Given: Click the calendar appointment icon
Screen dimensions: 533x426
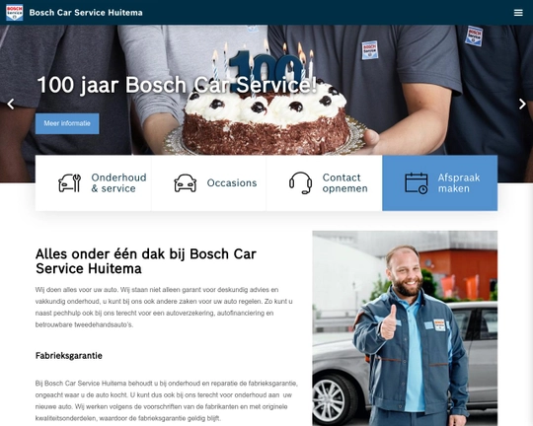Looking at the screenshot, I should click(417, 183).
